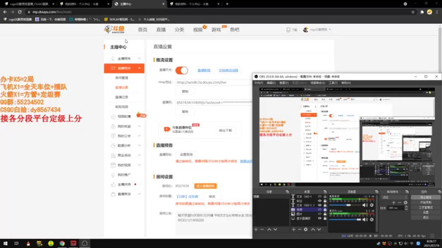Click the rtmp address input field

[214, 82]
